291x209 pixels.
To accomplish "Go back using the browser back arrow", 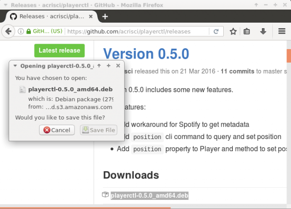I will coord(8,31).
